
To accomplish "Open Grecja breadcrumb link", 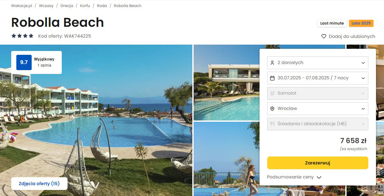I will [67, 6].
